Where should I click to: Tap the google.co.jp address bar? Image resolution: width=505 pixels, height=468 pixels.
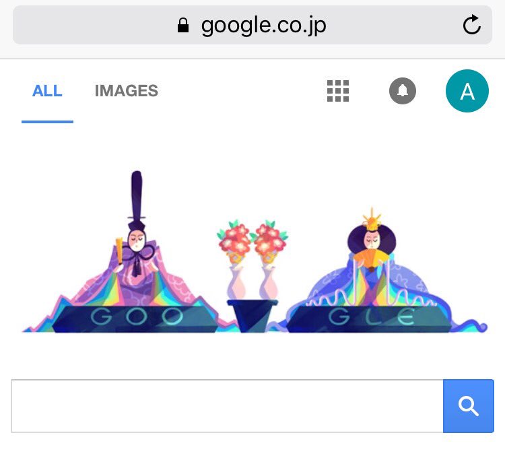click(252, 25)
